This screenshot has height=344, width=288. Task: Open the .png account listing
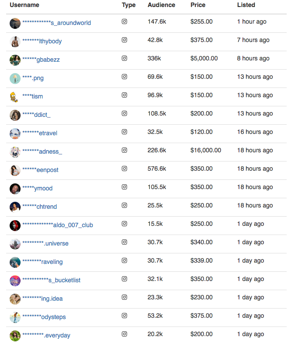point(33,78)
